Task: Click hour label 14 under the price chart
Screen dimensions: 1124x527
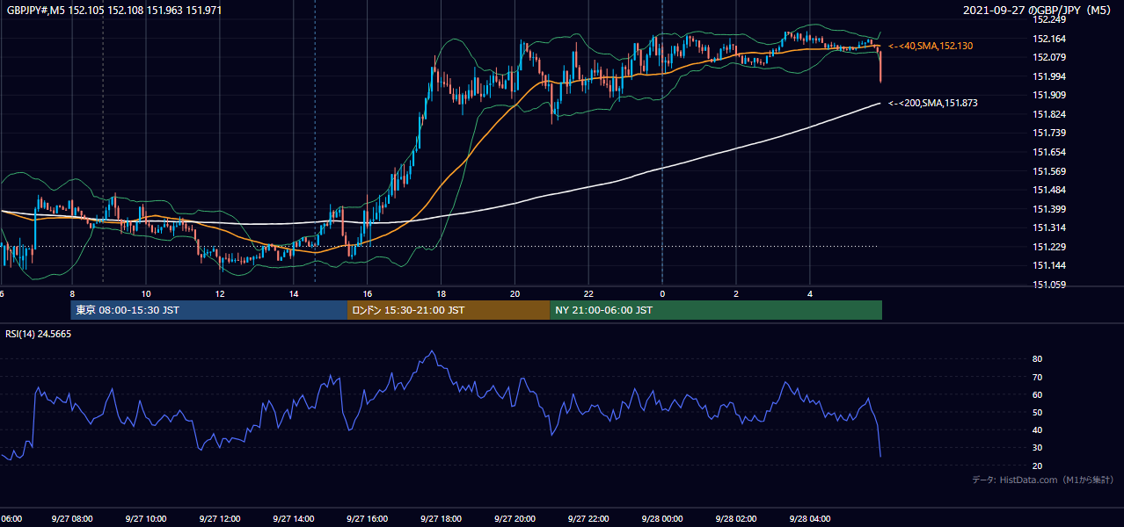Action: coord(294,294)
